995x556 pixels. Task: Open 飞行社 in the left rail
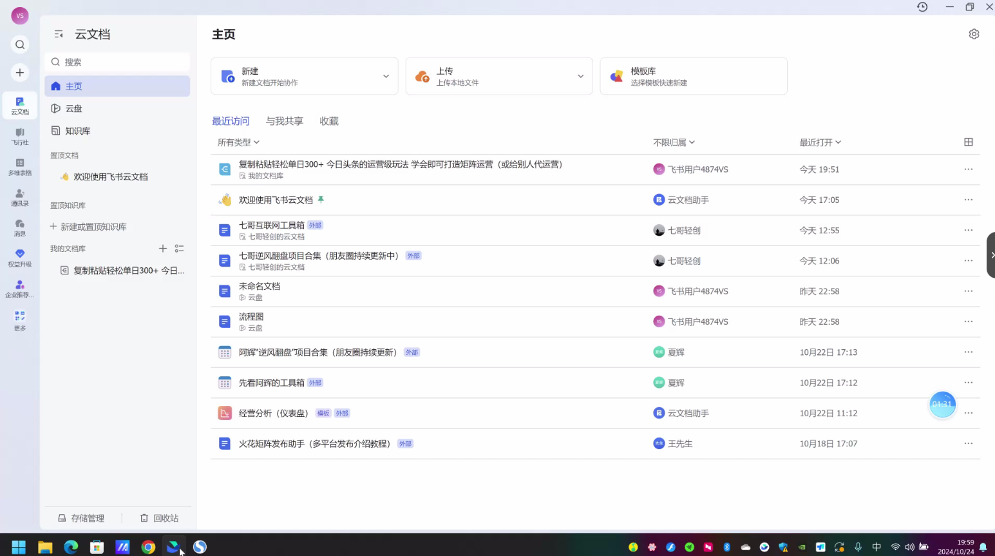pos(20,137)
